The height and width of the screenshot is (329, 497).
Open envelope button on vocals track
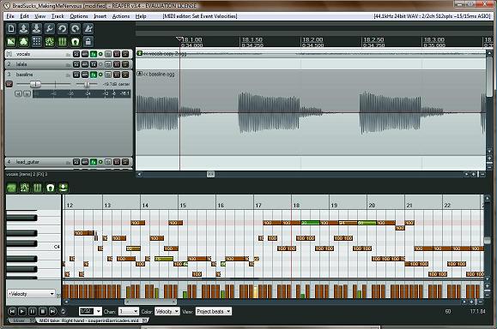tap(85, 54)
